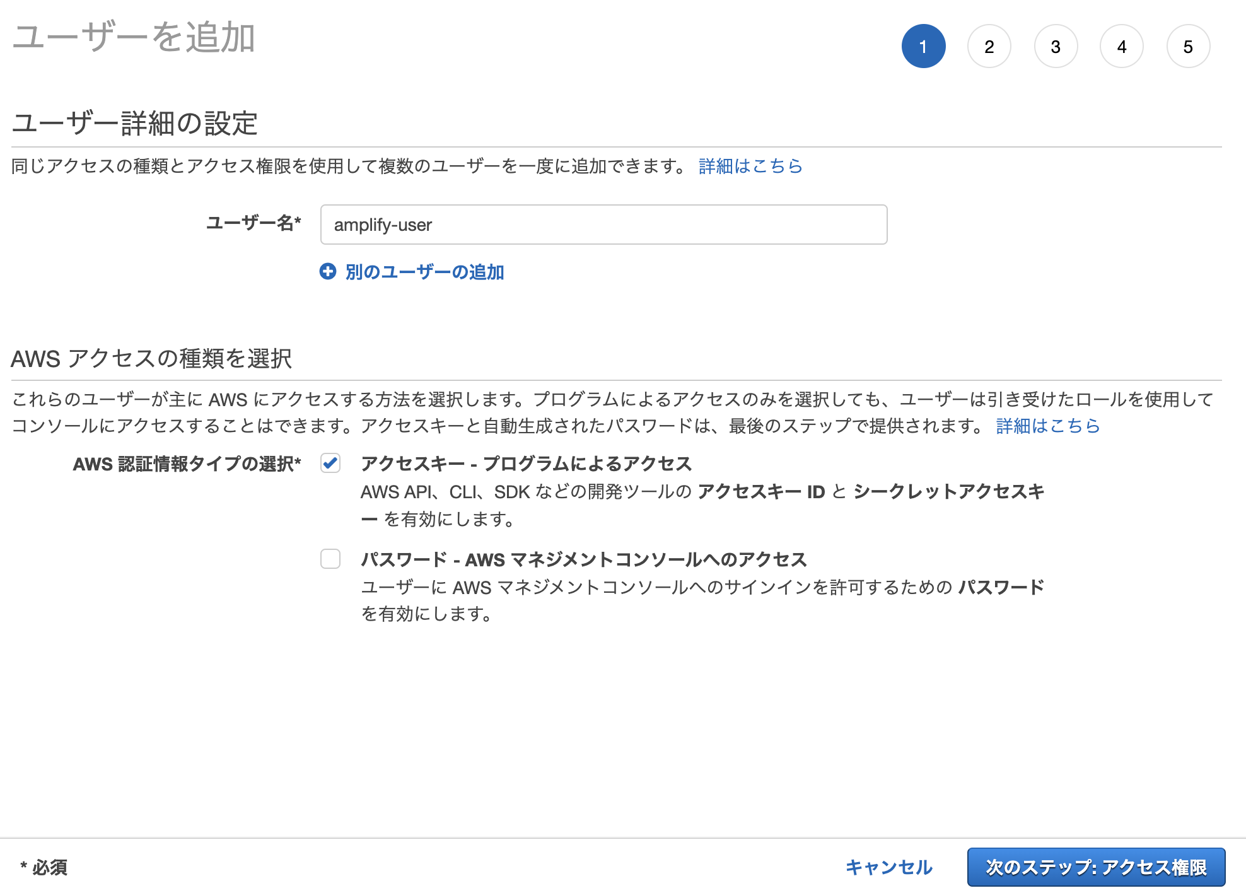Image resolution: width=1246 pixels, height=893 pixels.
Task: Enable the パスワード console access checkbox
Action: coord(330,559)
